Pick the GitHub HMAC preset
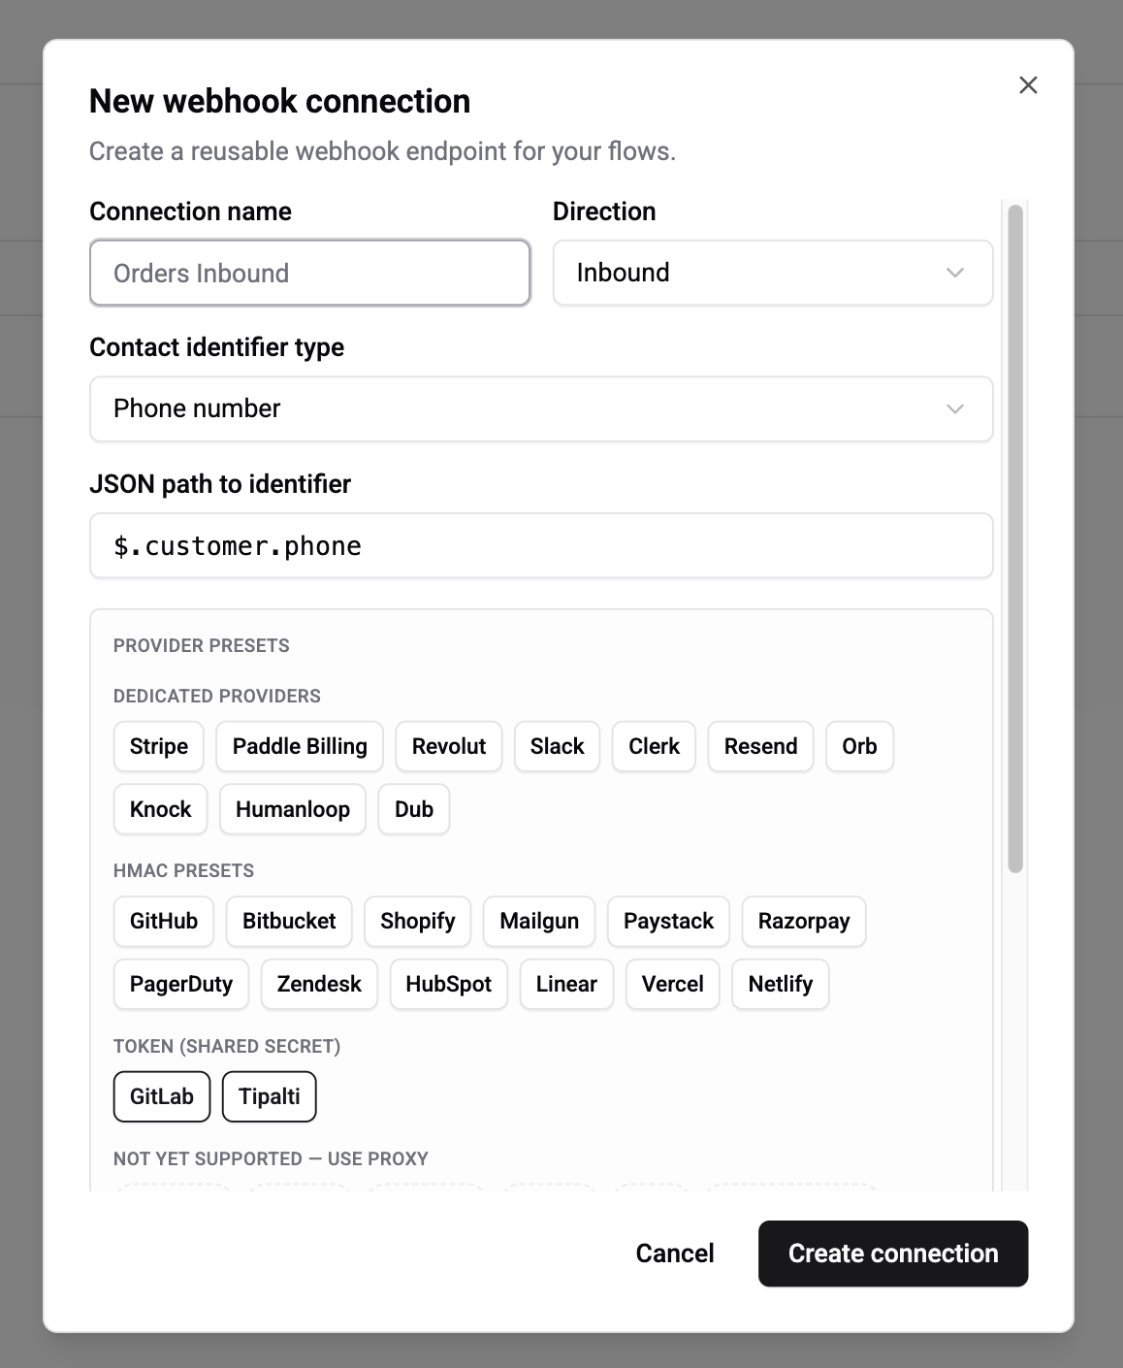Viewport: 1123px width, 1368px height. tap(163, 921)
